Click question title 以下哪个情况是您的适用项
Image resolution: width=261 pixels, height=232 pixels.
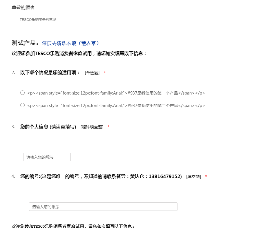click(x=50, y=72)
